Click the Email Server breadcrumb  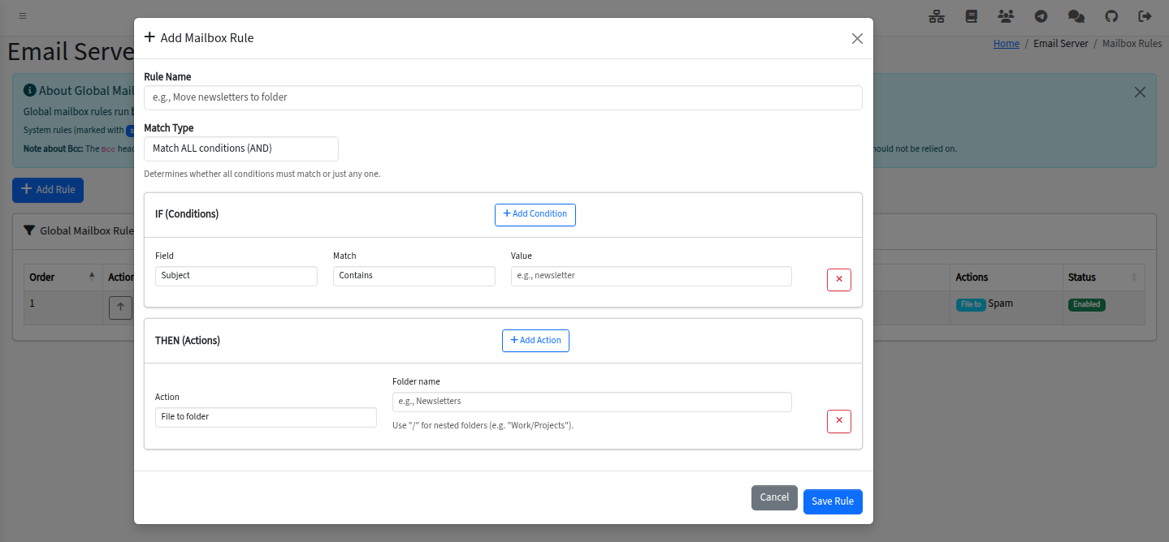pos(1060,44)
